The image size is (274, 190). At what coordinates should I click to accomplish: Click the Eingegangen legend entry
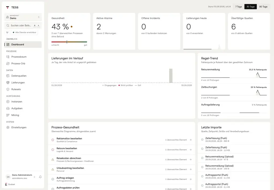[x=109, y=85]
